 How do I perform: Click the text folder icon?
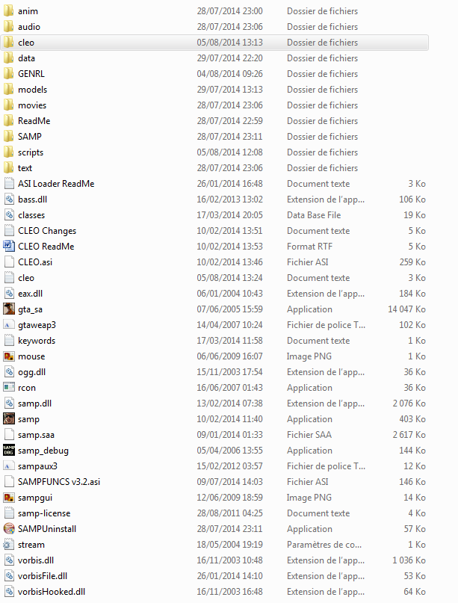pyautogui.click(x=9, y=167)
